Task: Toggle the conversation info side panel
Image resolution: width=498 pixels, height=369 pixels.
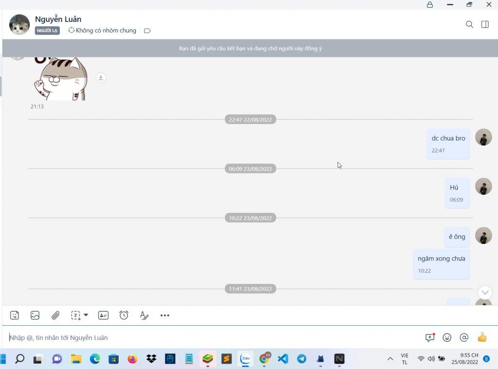Action: click(x=485, y=24)
